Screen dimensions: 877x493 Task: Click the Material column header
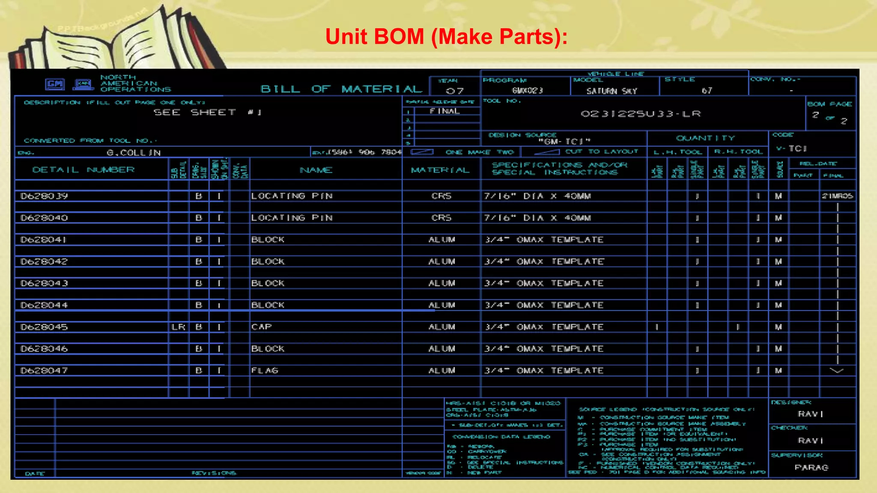click(x=440, y=170)
